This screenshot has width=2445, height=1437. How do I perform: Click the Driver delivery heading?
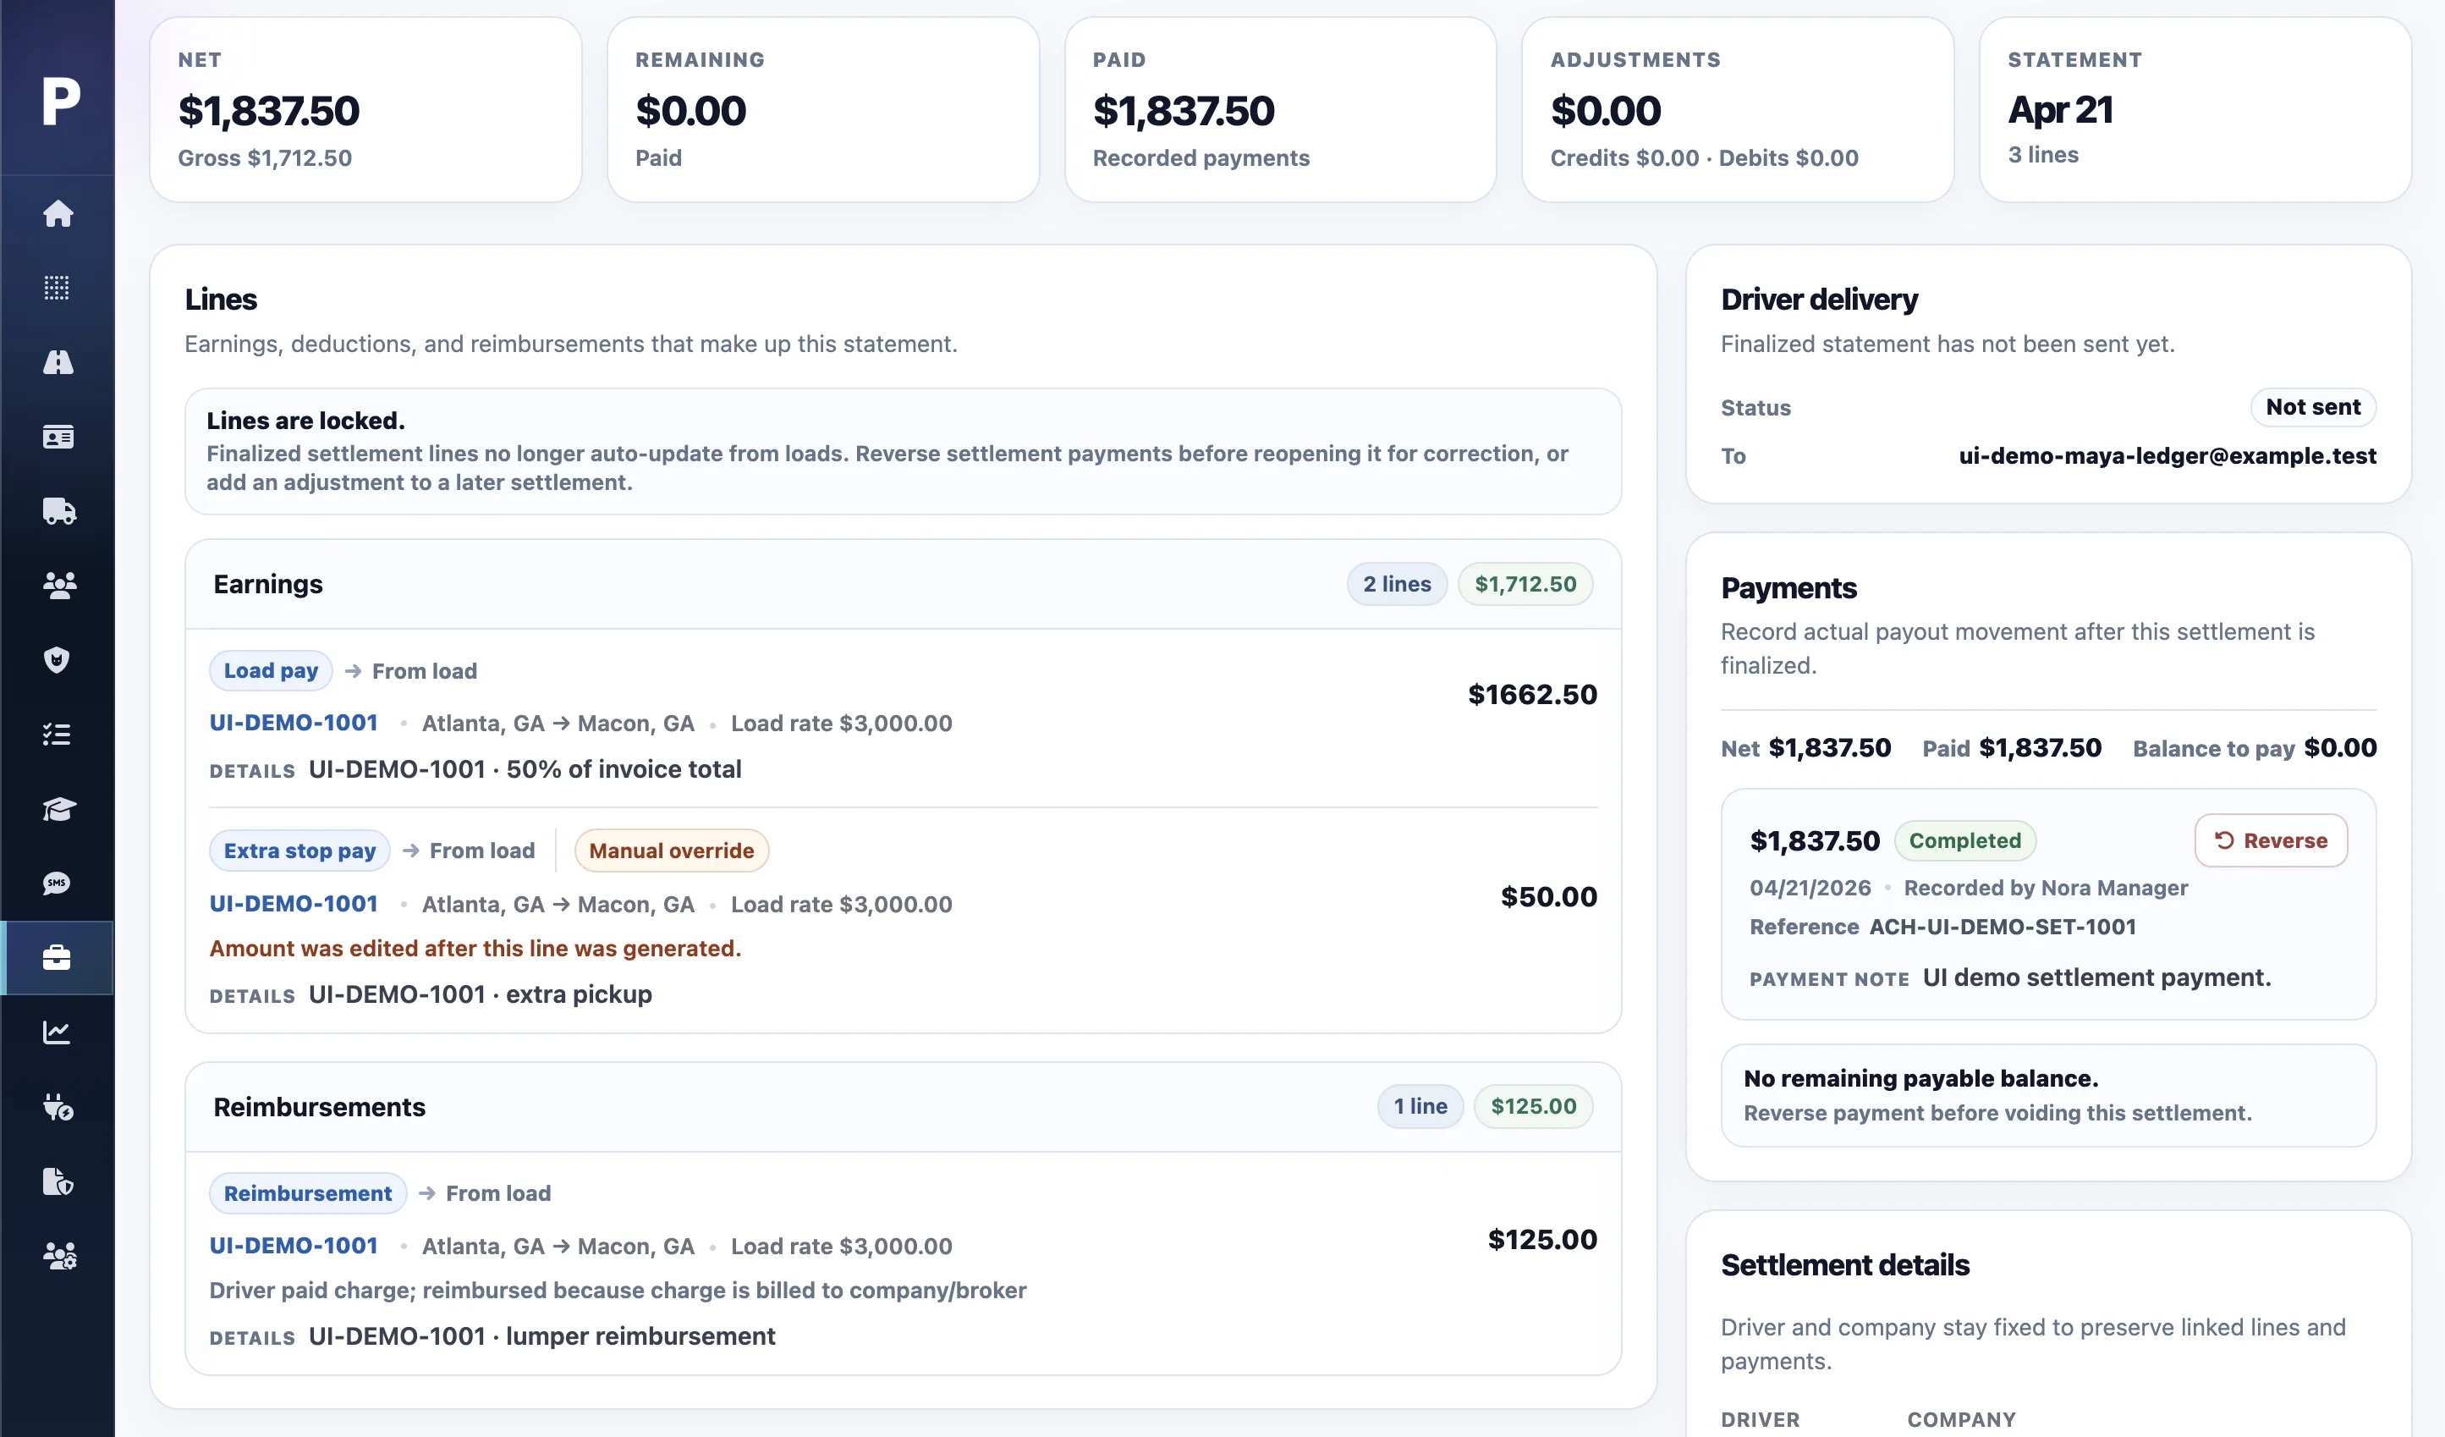(1819, 300)
